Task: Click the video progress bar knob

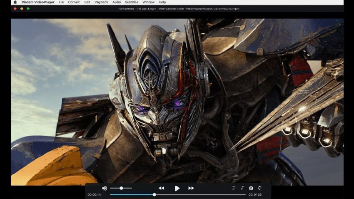Action: point(154,194)
